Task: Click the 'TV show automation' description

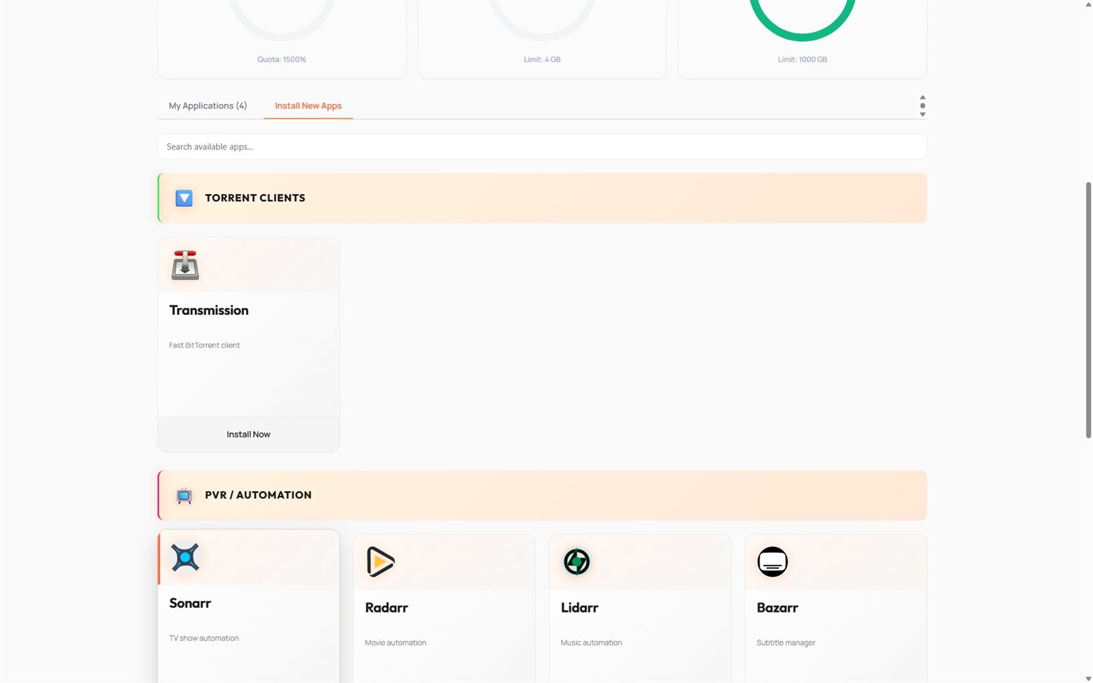Action: 204,639
